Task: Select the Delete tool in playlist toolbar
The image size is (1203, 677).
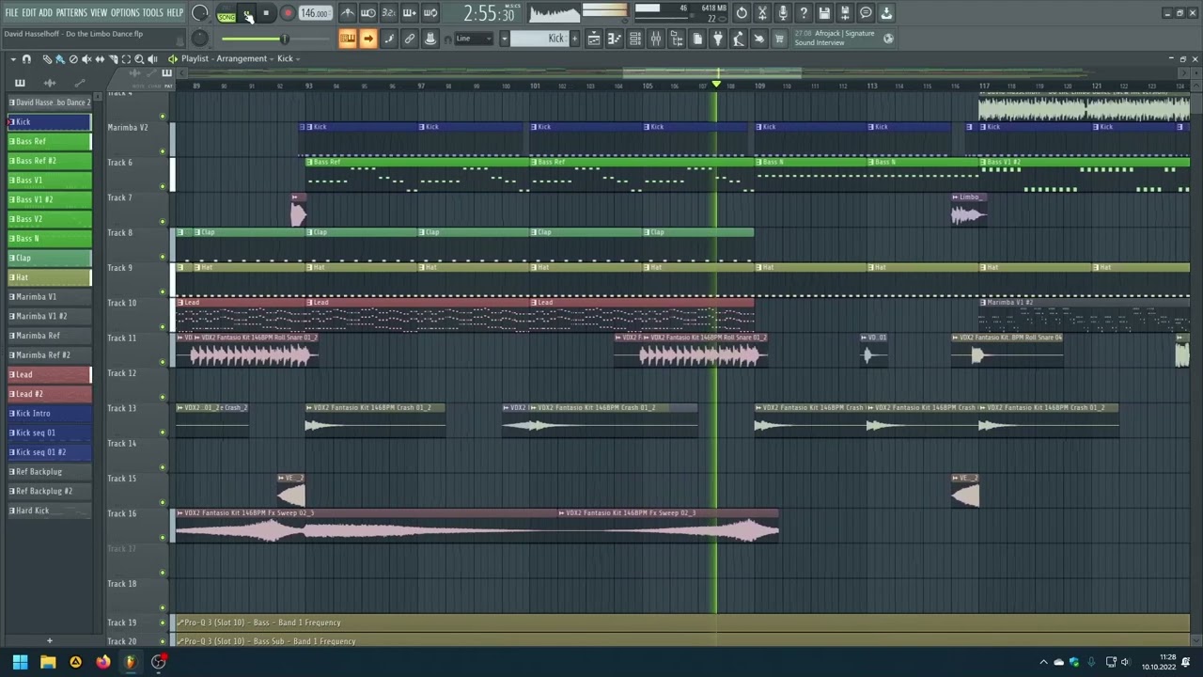Action: click(73, 58)
